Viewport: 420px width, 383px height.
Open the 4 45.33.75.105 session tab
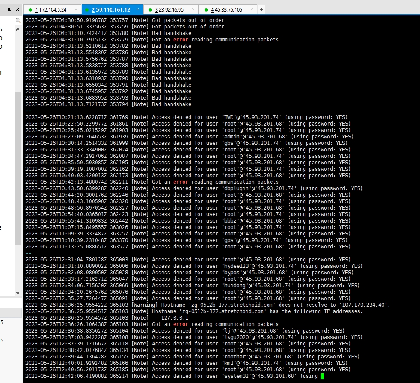(x=228, y=9)
